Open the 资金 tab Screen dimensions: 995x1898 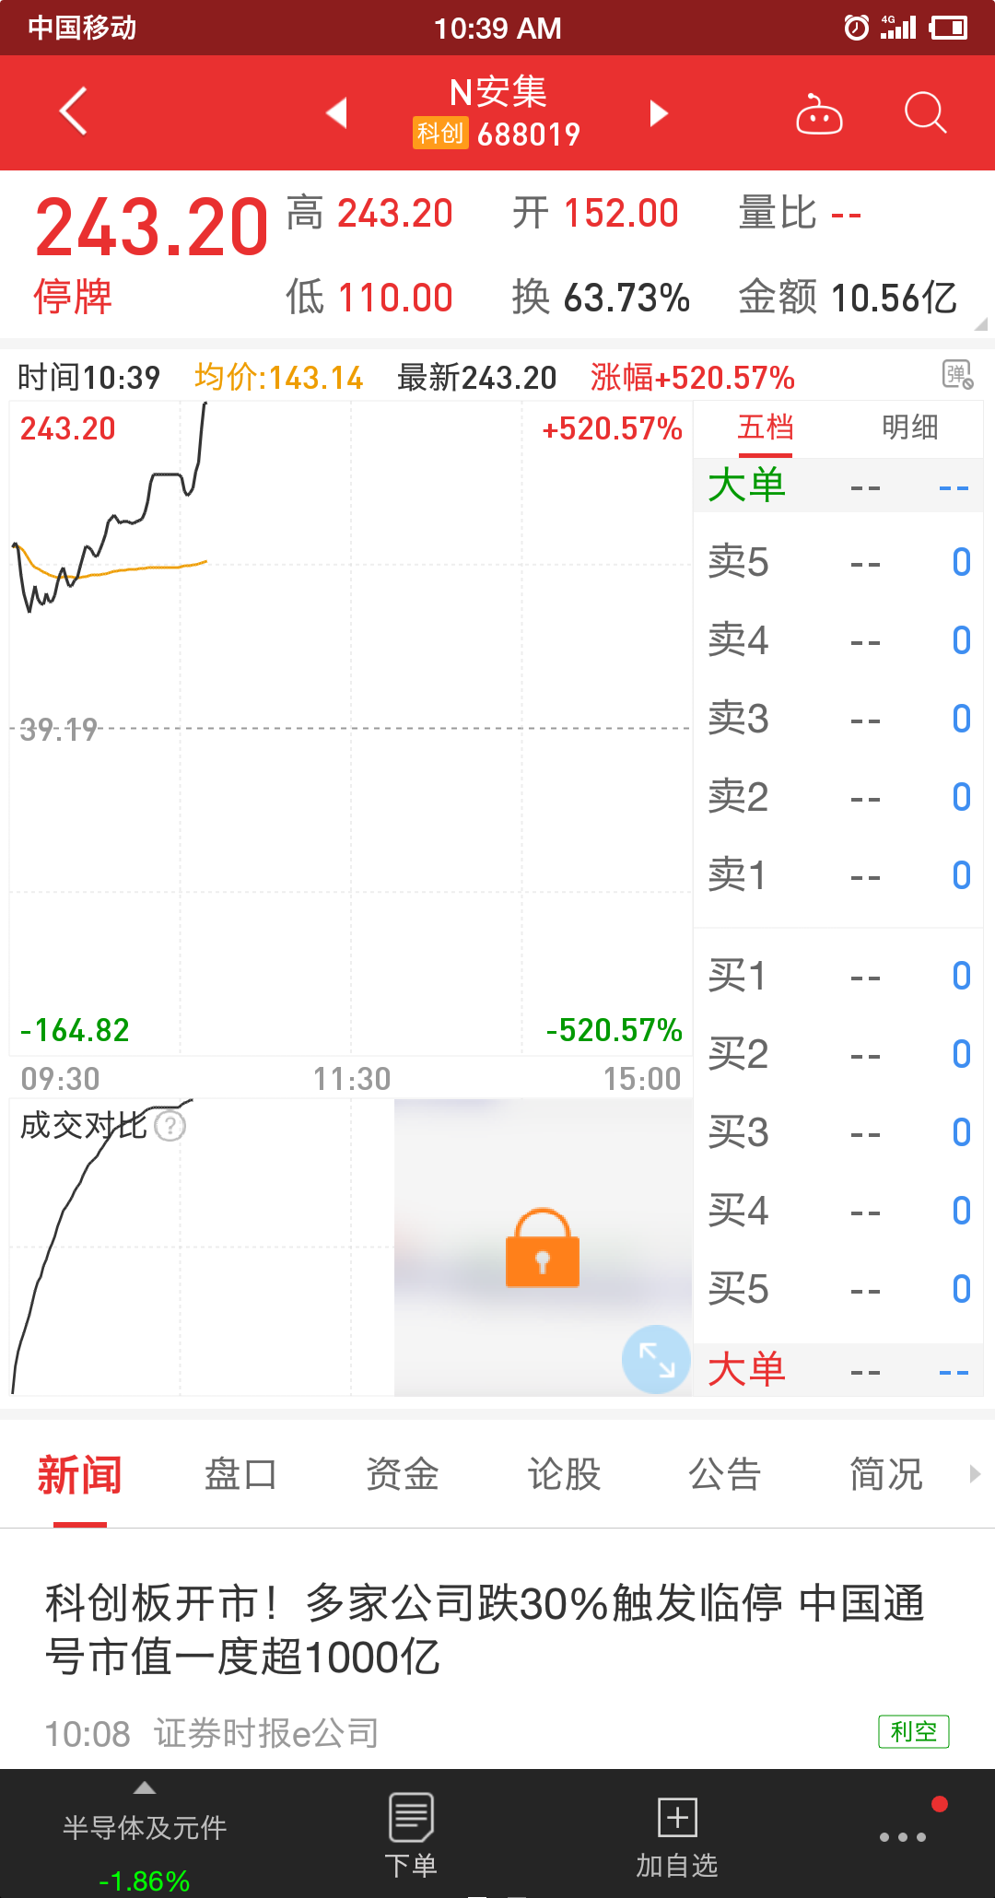(402, 1474)
